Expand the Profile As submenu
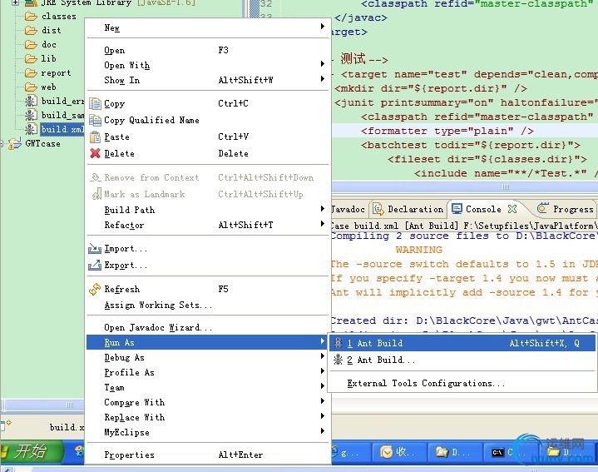 click(208, 372)
